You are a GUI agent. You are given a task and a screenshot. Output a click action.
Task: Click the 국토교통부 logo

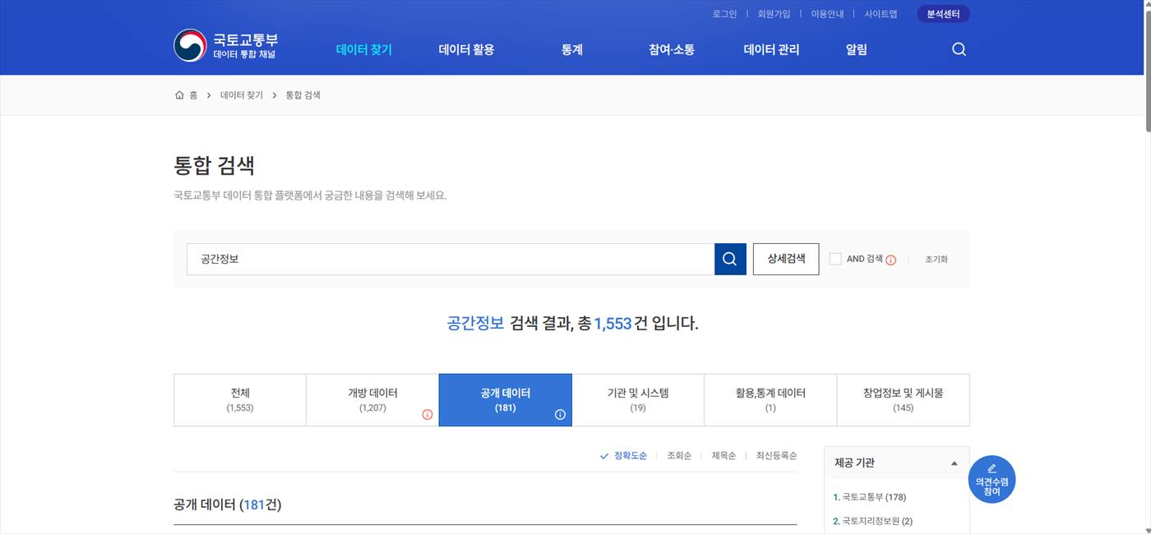pos(226,45)
